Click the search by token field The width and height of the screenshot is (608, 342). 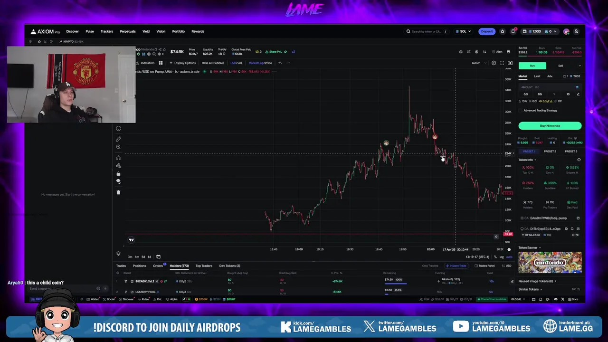(x=427, y=31)
